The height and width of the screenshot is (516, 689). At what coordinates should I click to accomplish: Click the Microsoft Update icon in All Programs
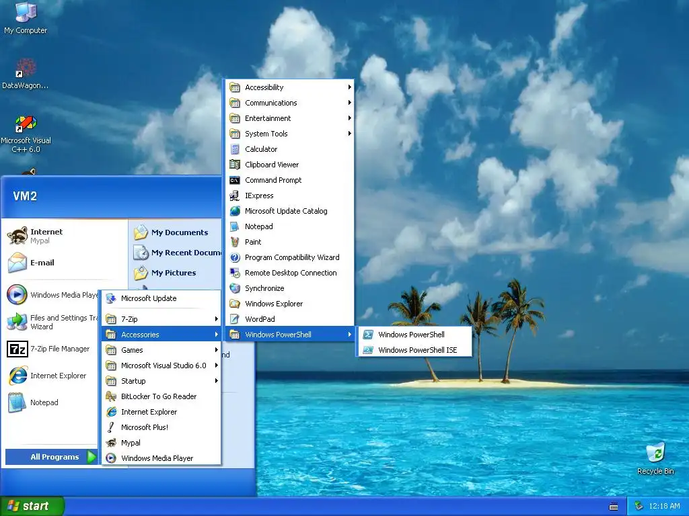click(111, 298)
